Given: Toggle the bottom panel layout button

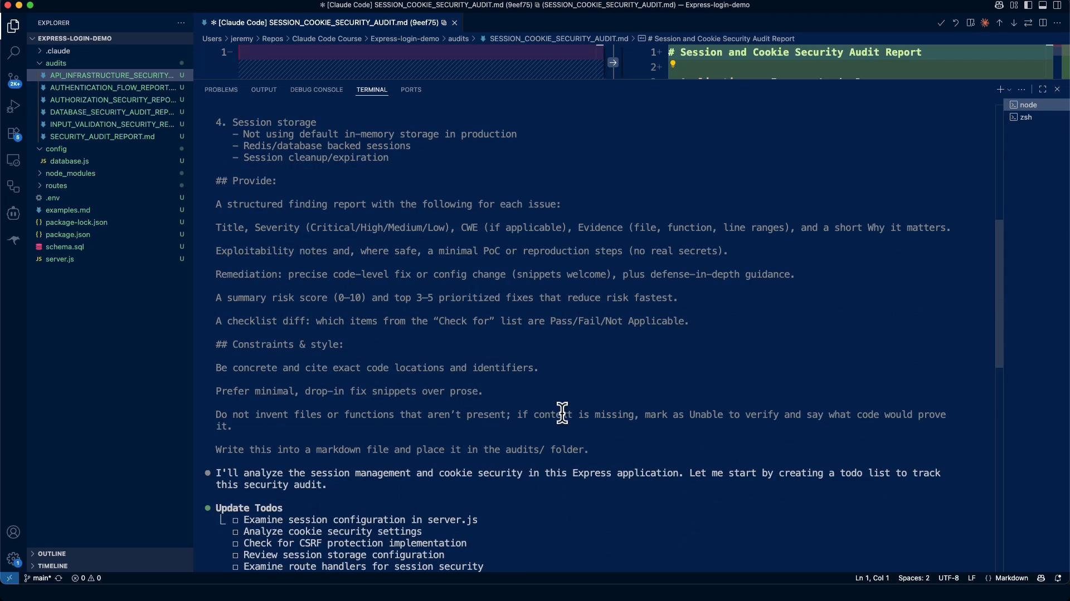Looking at the screenshot, I should 1043,5.
